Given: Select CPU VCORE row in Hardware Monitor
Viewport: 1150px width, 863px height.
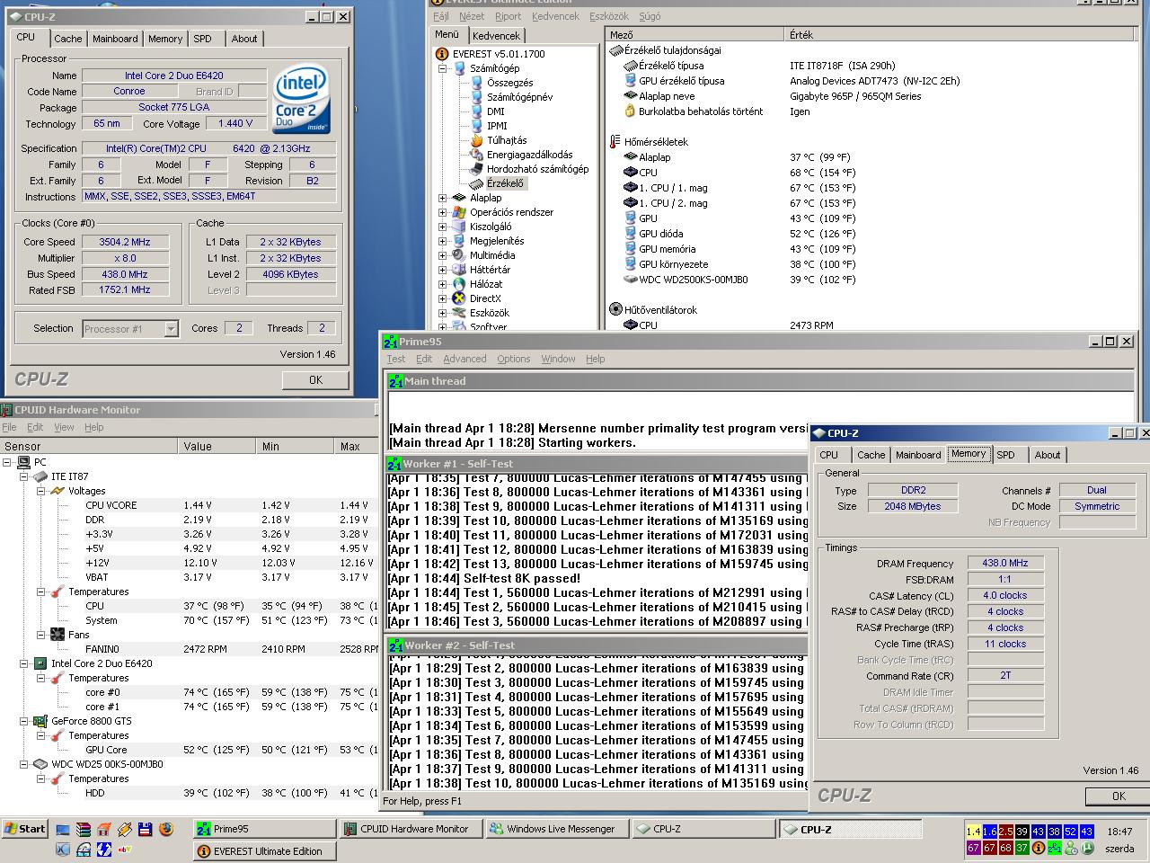Looking at the screenshot, I should pos(189,505).
